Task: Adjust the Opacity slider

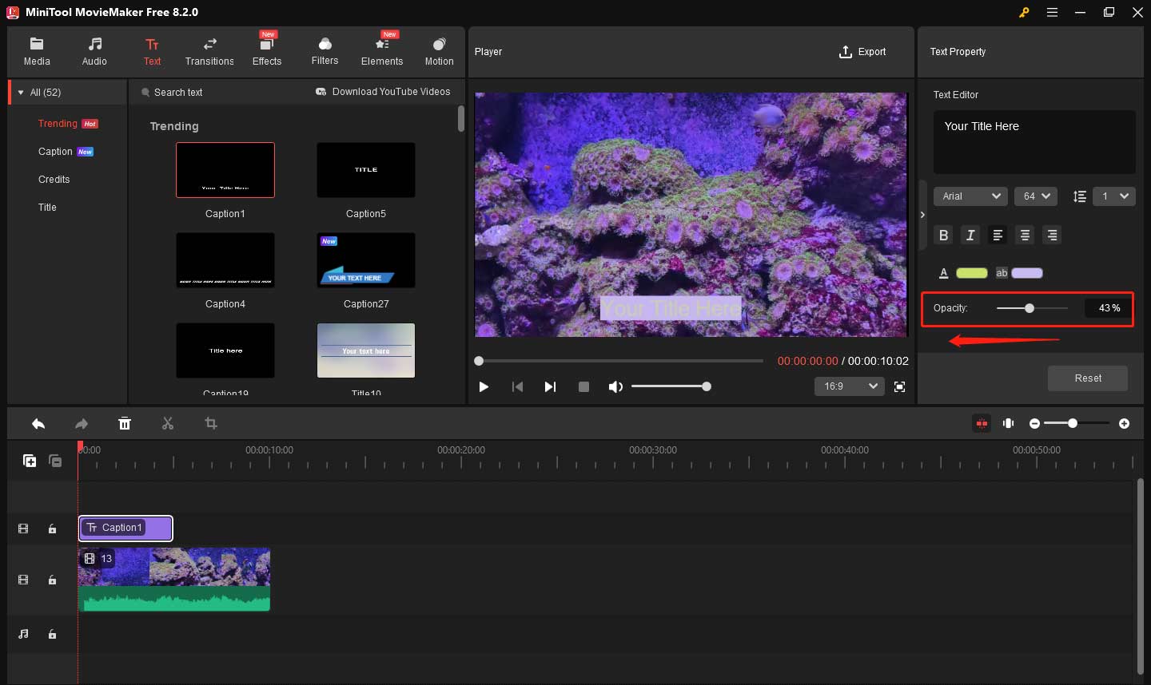Action: click(1032, 308)
